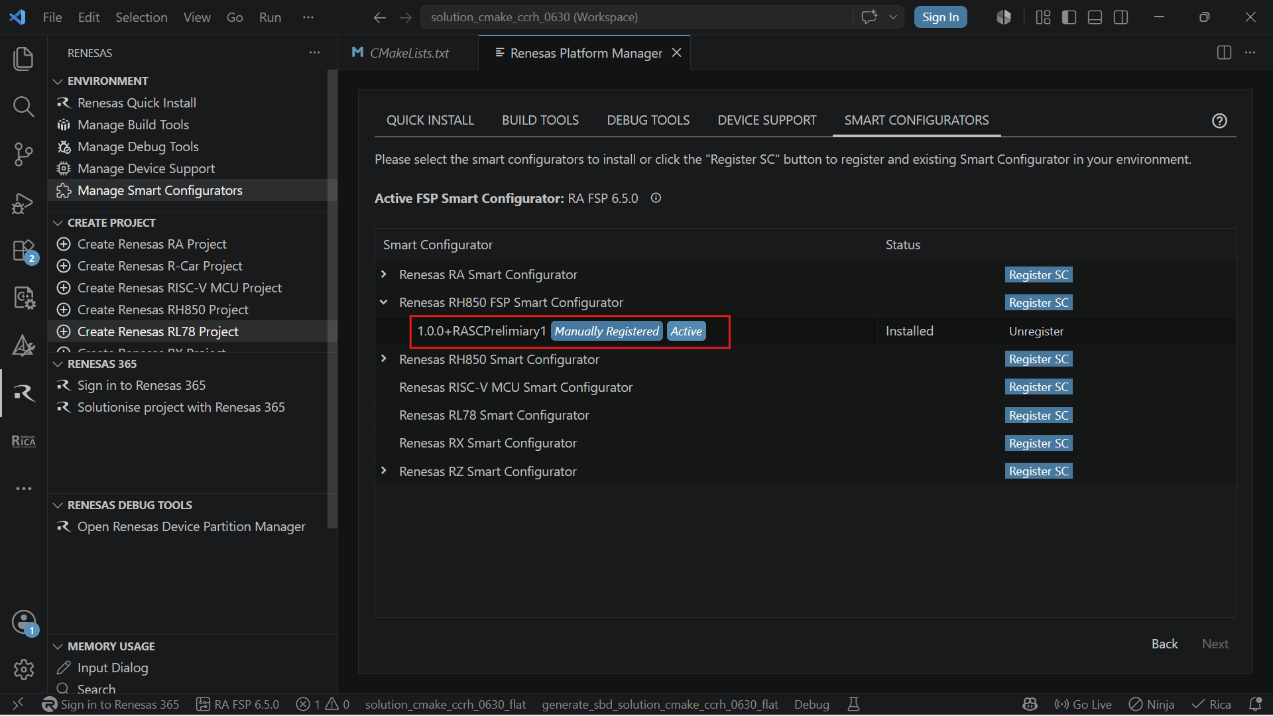Click RA FSP 6.5.0 in status bar

pyautogui.click(x=238, y=704)
